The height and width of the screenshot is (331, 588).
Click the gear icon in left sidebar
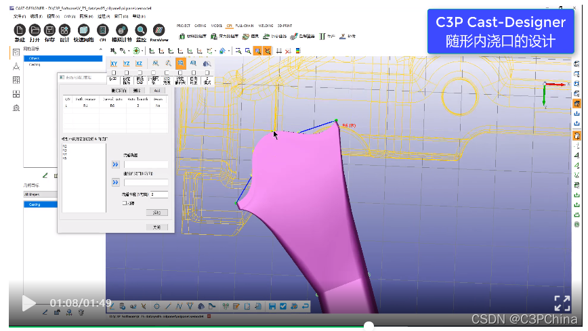16,108
